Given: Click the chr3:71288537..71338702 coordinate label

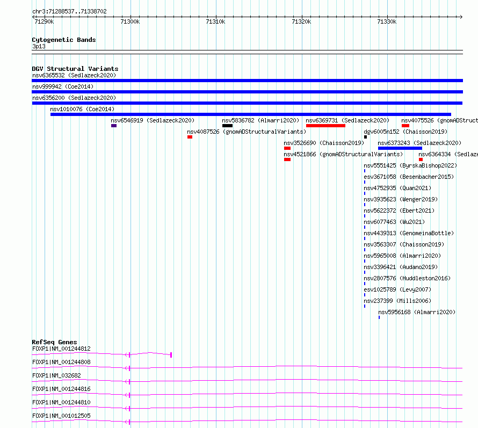Looking at the screenshot, I should [69, 12].
